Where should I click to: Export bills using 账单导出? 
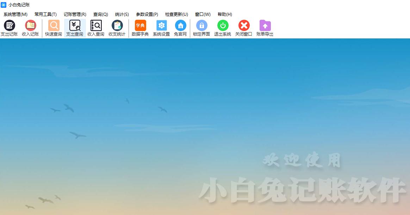[265, 28]
